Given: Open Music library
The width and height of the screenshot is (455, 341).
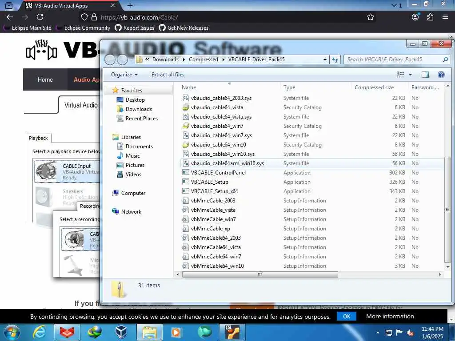Looking at the screenshot, I should pos(132,156).
